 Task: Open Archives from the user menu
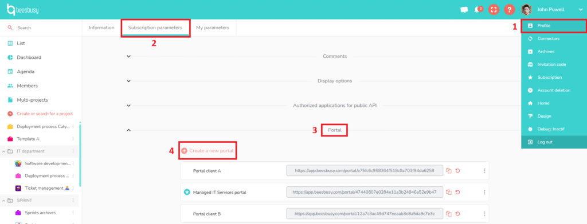(554, 51)
